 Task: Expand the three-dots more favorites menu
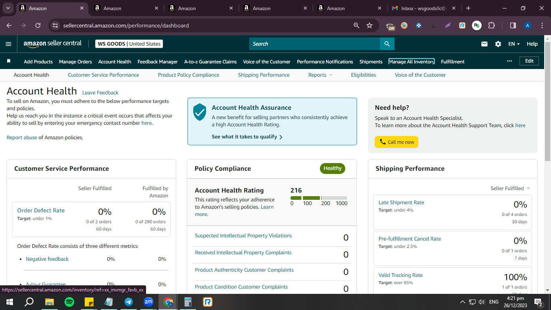click(509, 61)
